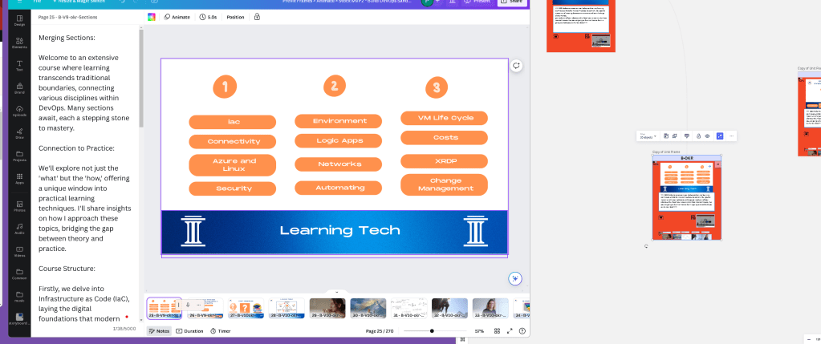
Task: Open the Apps panel
Action: pyautogui.click(x=19, y=179)
